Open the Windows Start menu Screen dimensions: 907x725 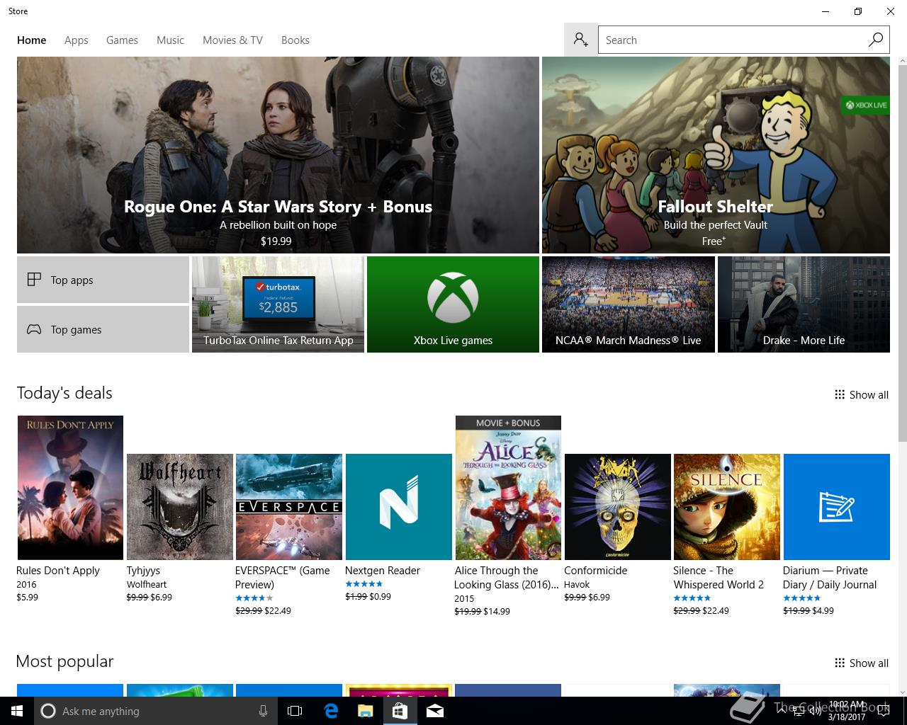pyautogui.click(x=17, y=711)
